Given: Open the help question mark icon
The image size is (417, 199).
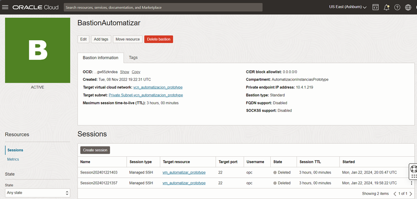Looking at the screenshot, I should point(397,7).
